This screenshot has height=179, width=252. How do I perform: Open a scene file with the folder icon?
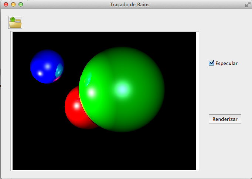(15, 22)
